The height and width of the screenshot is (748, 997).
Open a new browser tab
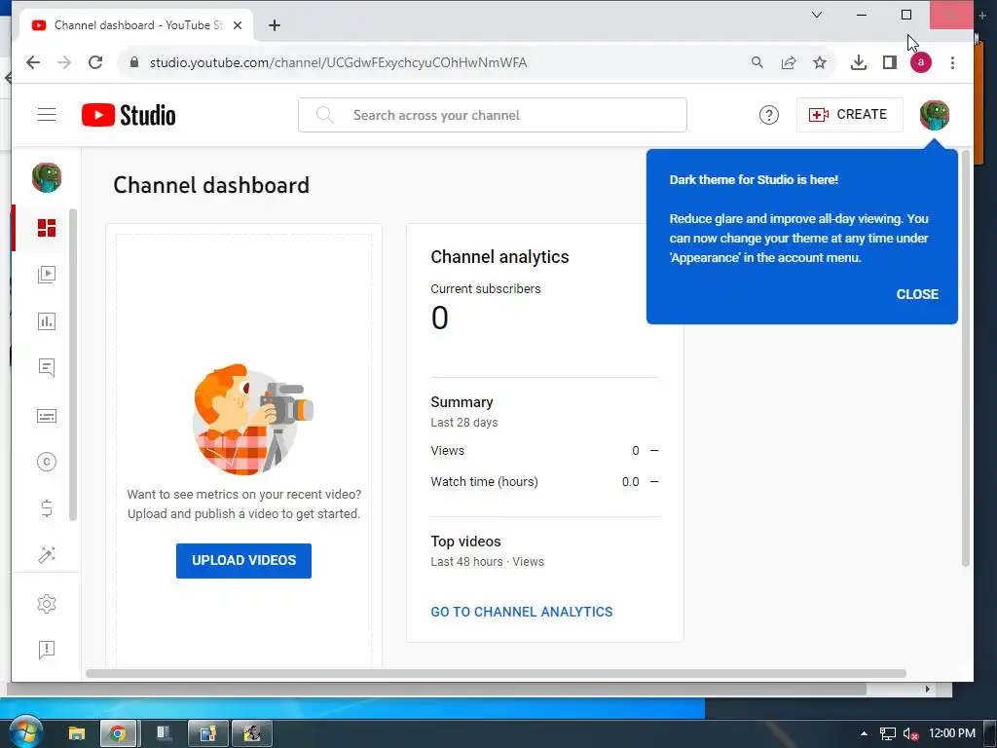point(274,25)
